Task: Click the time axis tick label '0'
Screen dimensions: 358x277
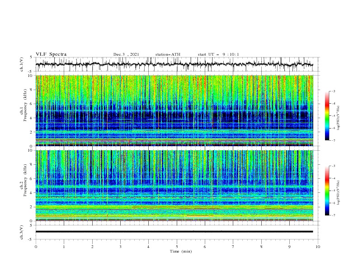Action: pos(36,247)
